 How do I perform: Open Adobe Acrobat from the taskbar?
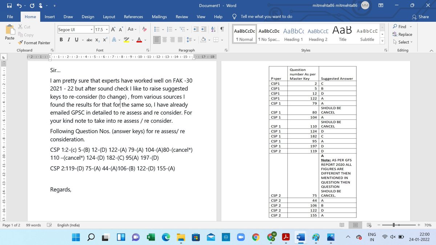coord(287,237)
